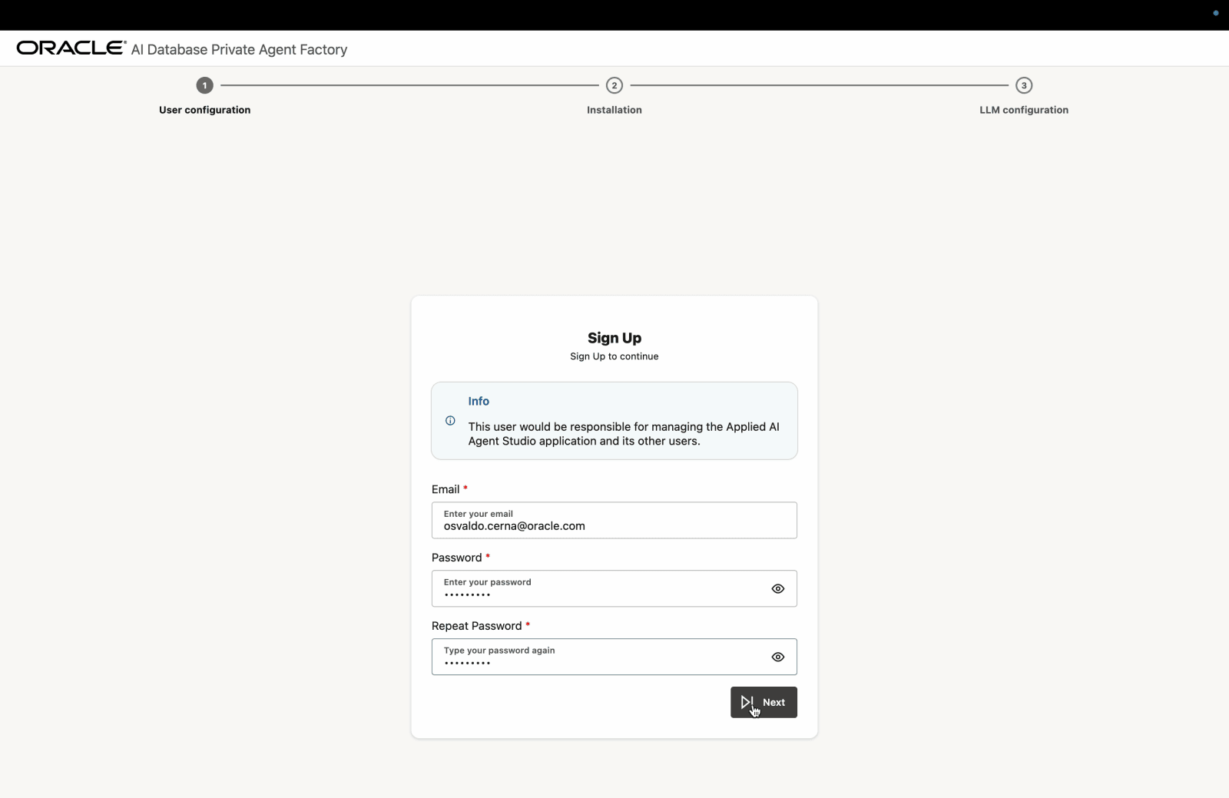
Task: Click step circle 1 for User configuration
Action: (204, 85)
